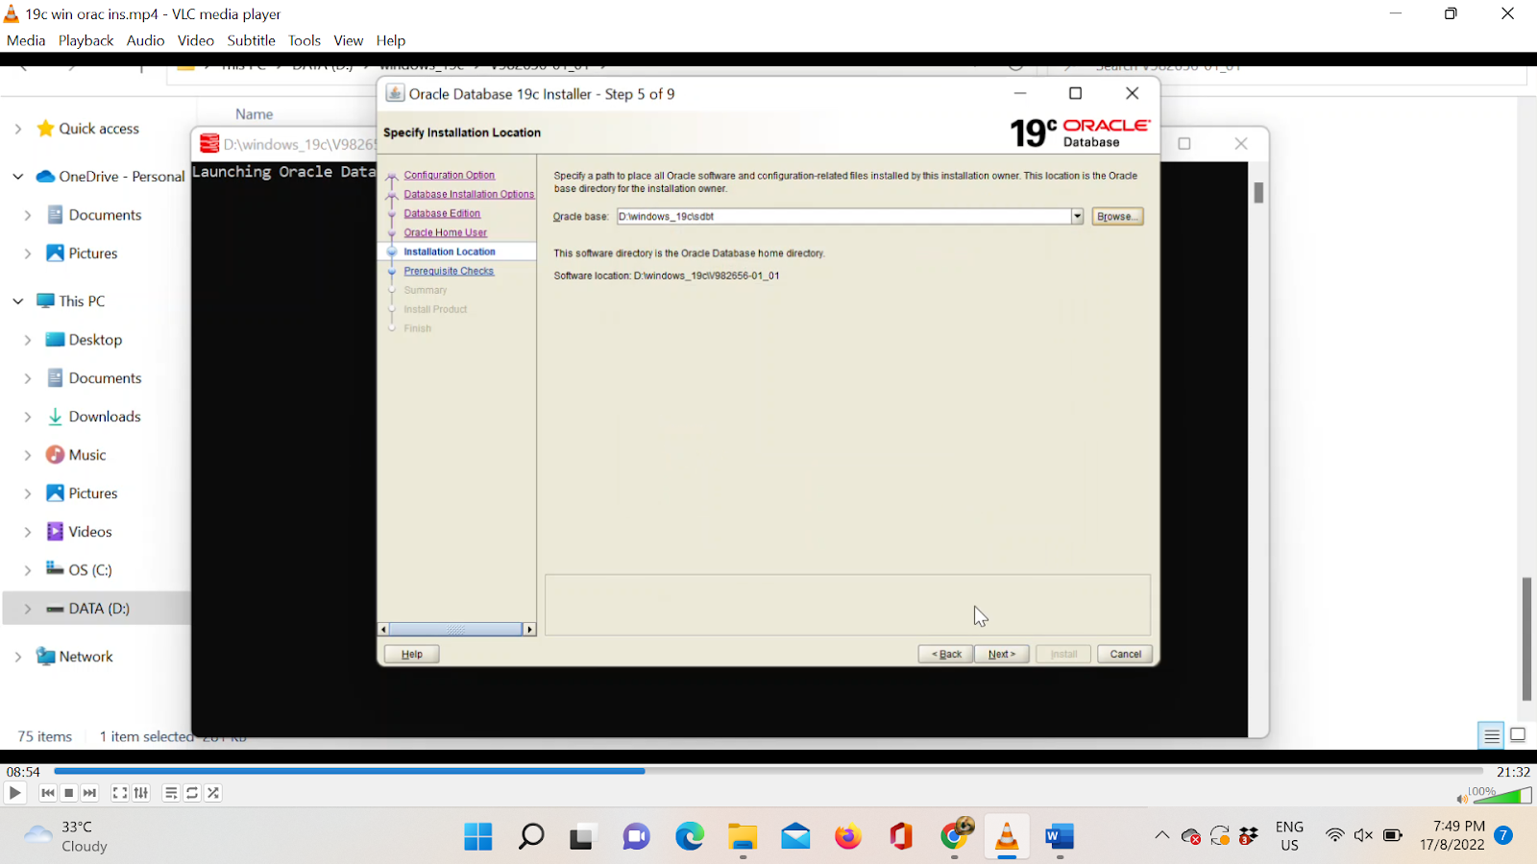This screenshot has width=1537, height=864.
Task: Toggle VLC loop mode
Action: [192, 793]
